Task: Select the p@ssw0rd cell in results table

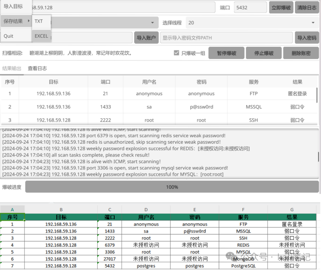Action: (201, 107)
